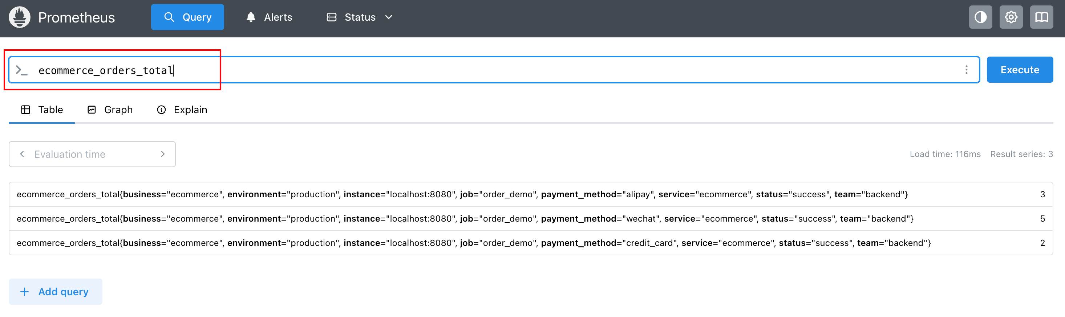Click the Prometheus flame logo

(x=19, y=17)
